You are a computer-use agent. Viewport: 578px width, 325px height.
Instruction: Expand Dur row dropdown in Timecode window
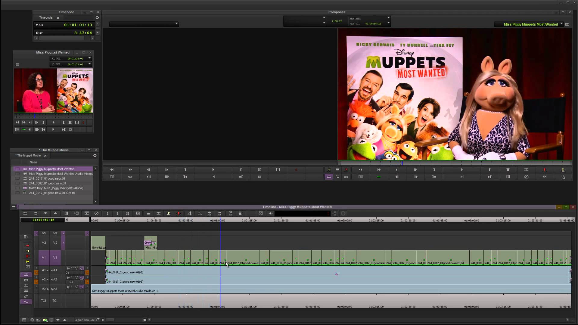click(98, 33)
